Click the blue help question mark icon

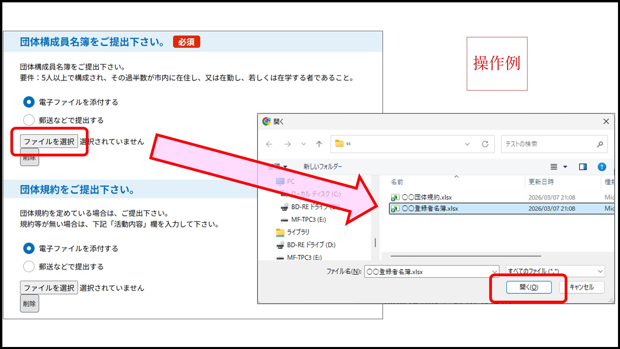click(602, 167)
